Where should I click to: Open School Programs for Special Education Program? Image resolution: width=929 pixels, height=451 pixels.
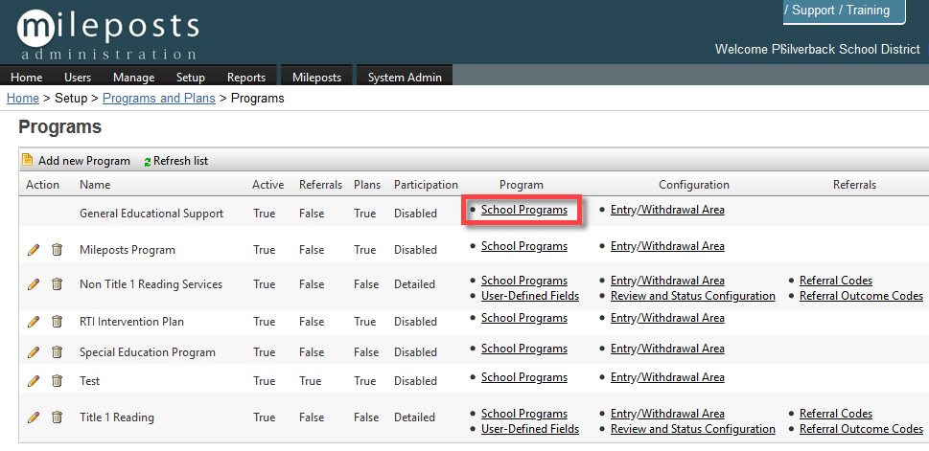click(x=524, y=349)
